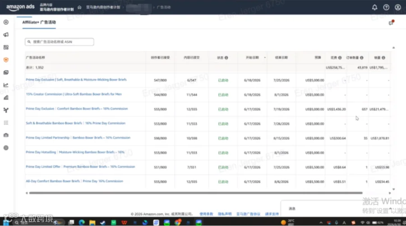Image resolution: width=406 pixels, height=226 pixels.
Task: Click the horizontal scrollbar right arrow
Action: coord(390,193)
